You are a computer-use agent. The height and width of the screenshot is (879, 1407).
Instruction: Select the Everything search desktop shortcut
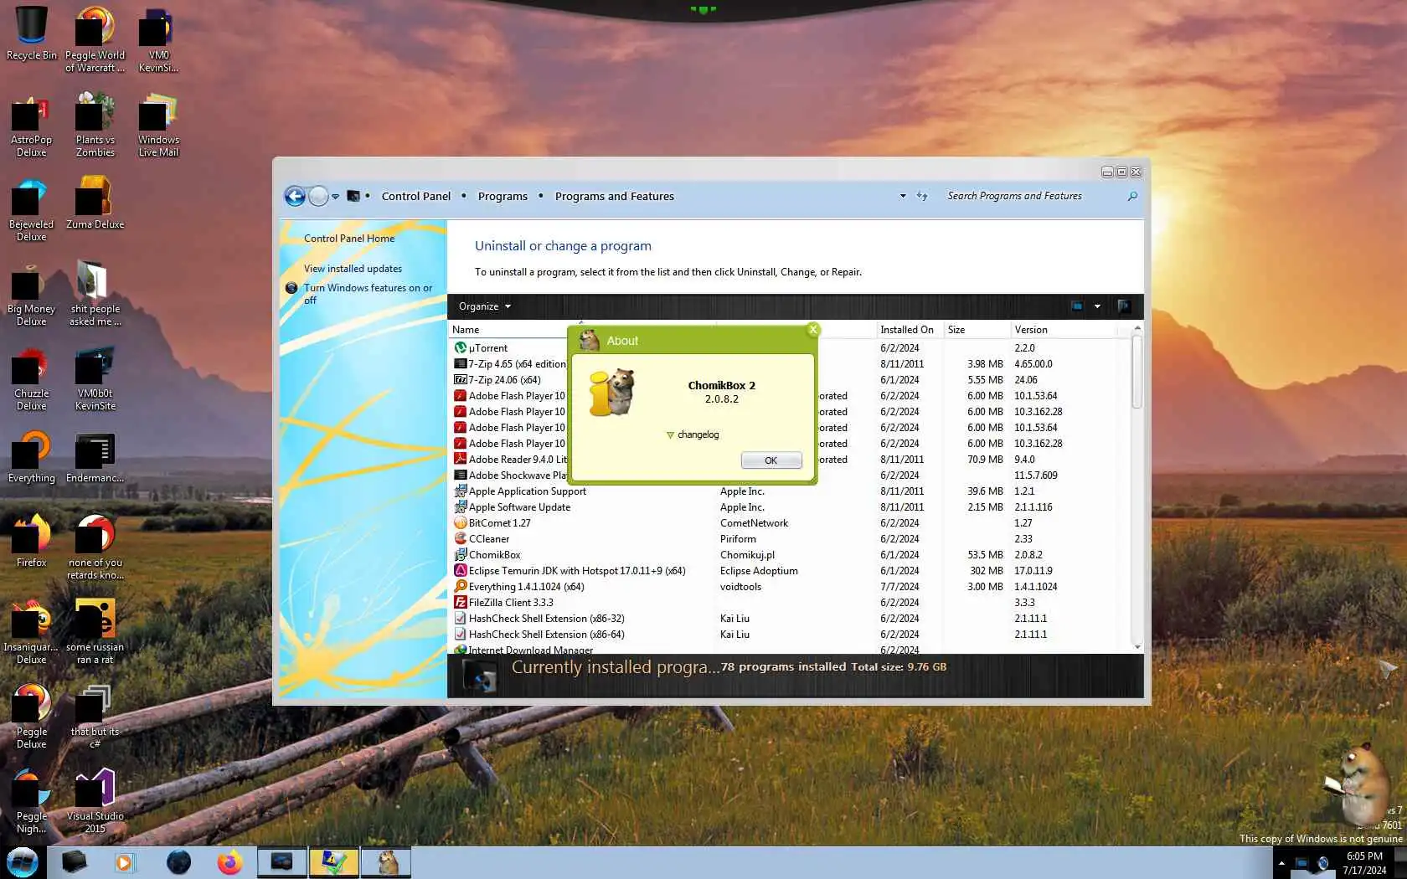tap(31, 457)
